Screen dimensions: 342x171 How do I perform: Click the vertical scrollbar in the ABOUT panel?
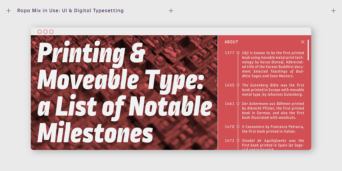click(308, 50)
